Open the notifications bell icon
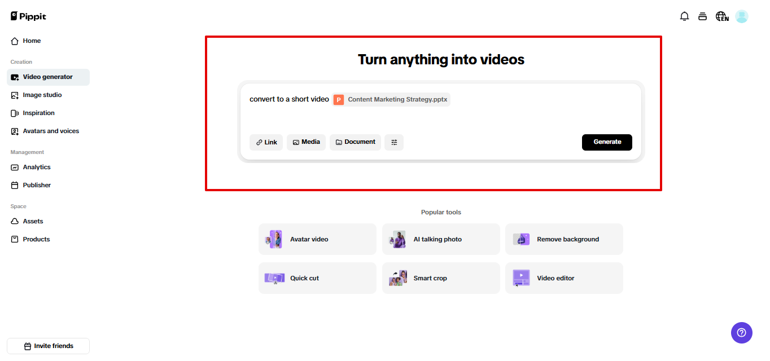The width and height of the screenshot is (770, 361). click(684, 16)
